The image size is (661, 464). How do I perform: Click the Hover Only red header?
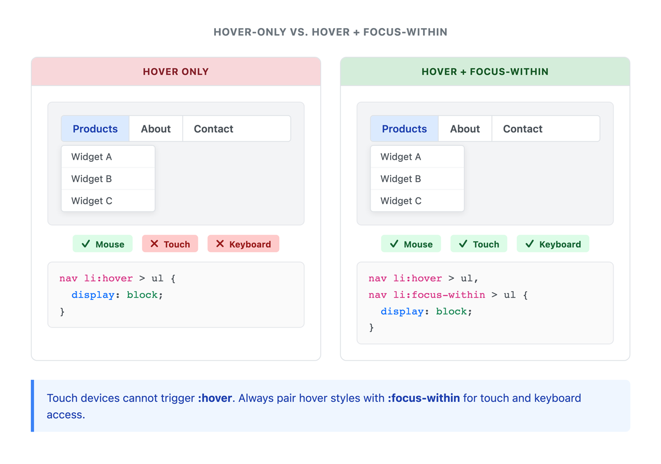[x=176, y=72]
